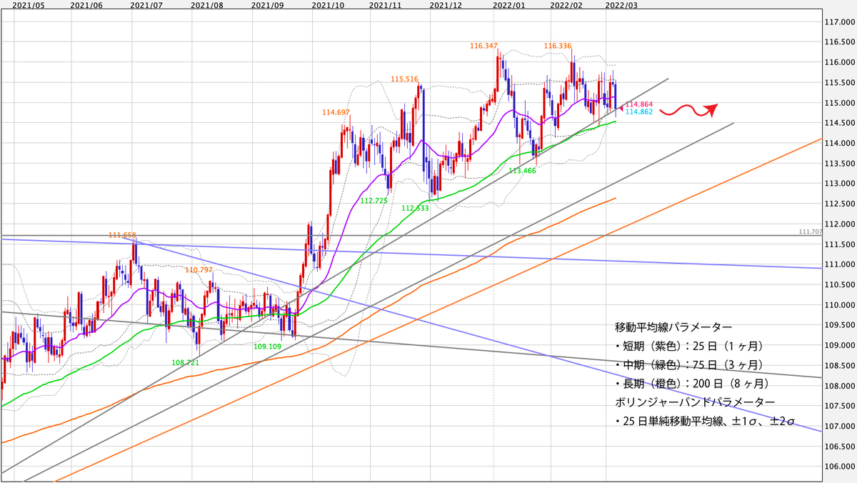
Task: Click the 2022/01 date label
Action: [x=509, y=5]
